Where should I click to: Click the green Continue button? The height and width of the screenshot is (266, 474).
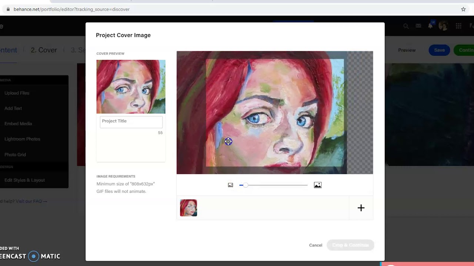coord(464,50)
